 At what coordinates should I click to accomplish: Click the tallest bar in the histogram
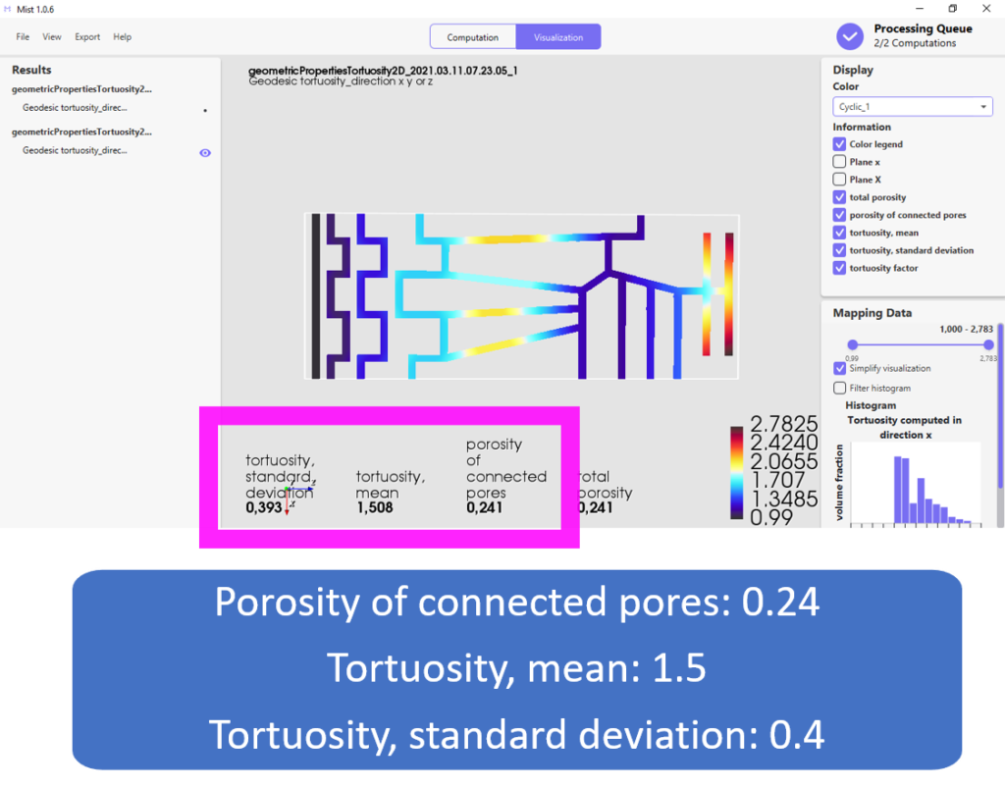[899, 489]
